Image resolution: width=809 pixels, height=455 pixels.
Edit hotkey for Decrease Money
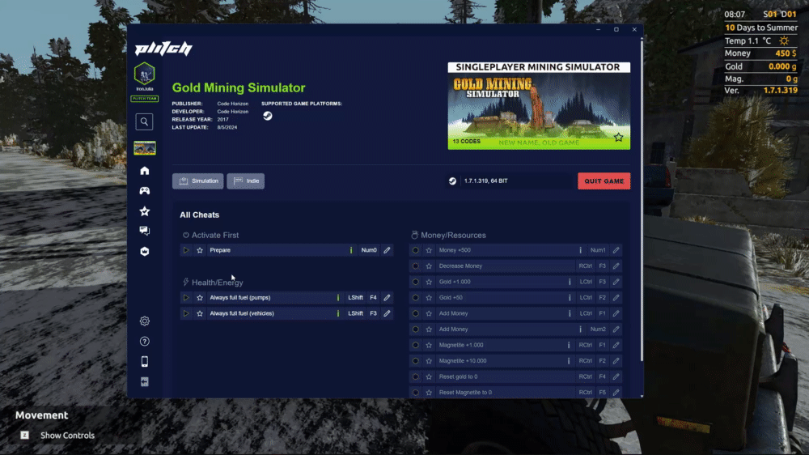tap(616, 266)
